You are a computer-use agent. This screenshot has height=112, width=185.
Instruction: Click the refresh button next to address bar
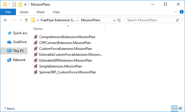tap(119, 20)
